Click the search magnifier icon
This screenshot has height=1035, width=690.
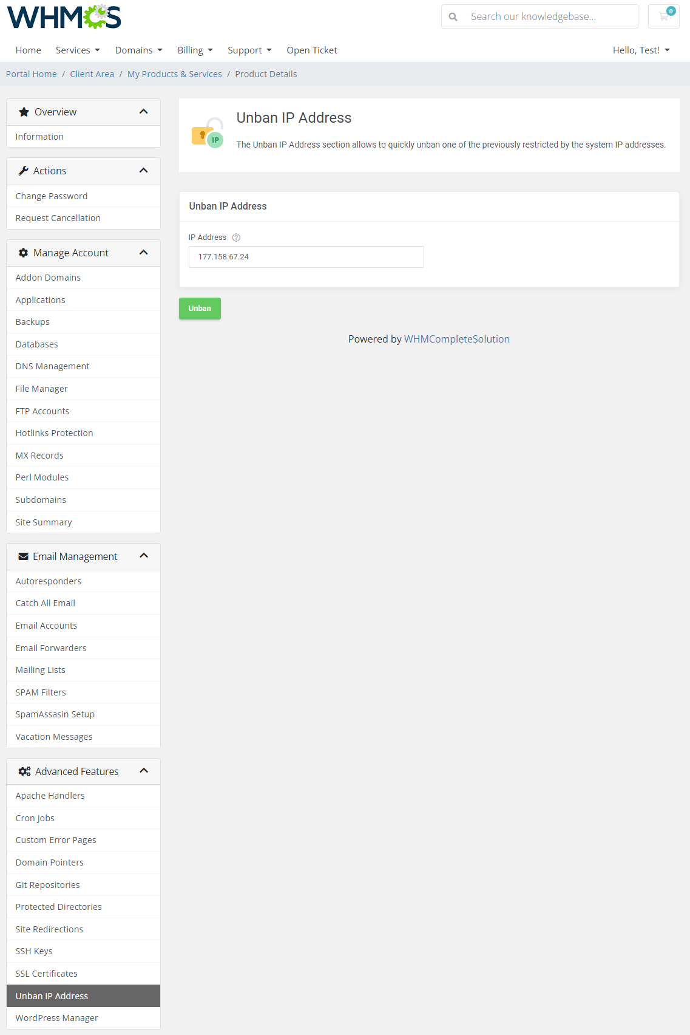[x=453, y=17]
